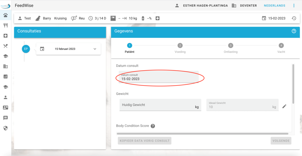302x156 pixels.
Task: Click the building icon beside Deventer
Action: (234, 6)
